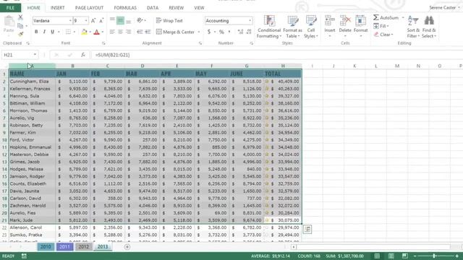This screenshot has width=463, height=260.
Task: Click the Delete cells icon
Action: pyautogui.click(x=345, y=21)
